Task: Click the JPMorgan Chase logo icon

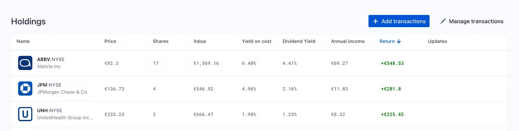Action: pyautogui.click(x=25, y=89)
